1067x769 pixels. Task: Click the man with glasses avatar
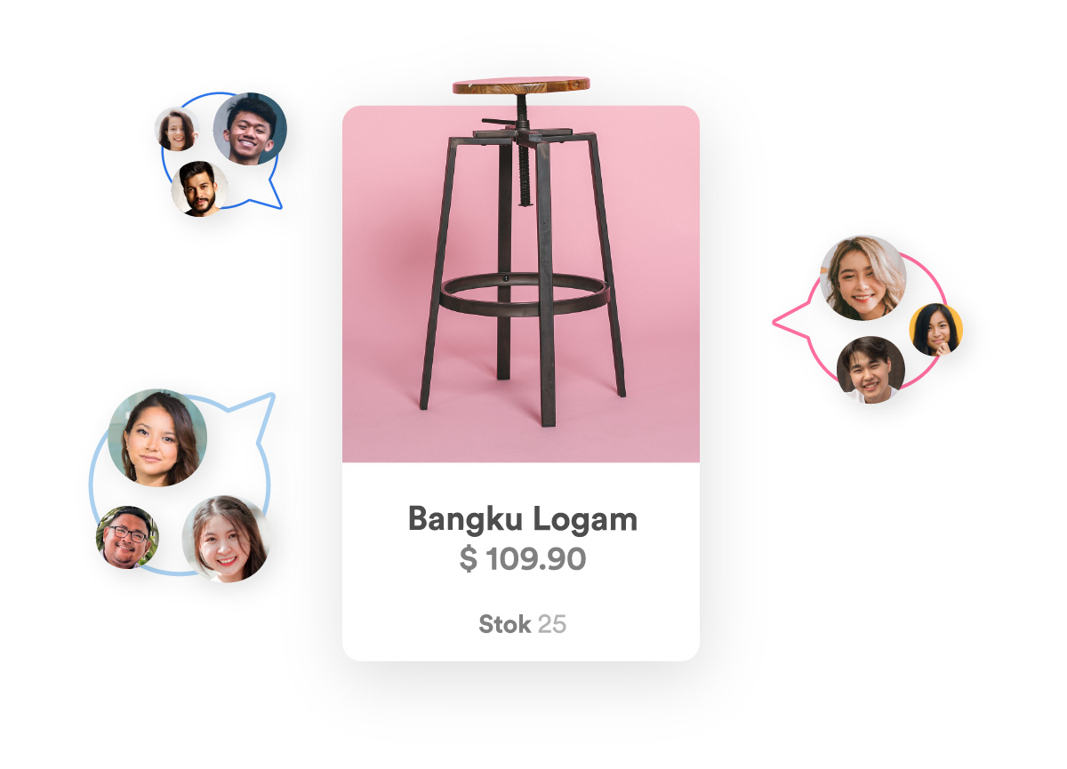tap(128, 538)
